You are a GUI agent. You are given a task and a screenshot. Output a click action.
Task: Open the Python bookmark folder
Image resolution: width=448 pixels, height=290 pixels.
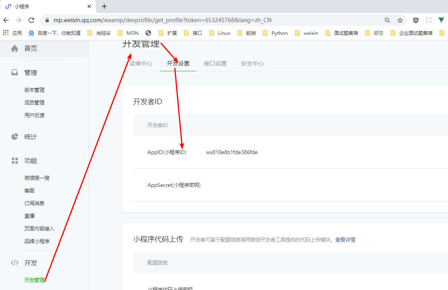pyautogui.click(x=275, y=33)
